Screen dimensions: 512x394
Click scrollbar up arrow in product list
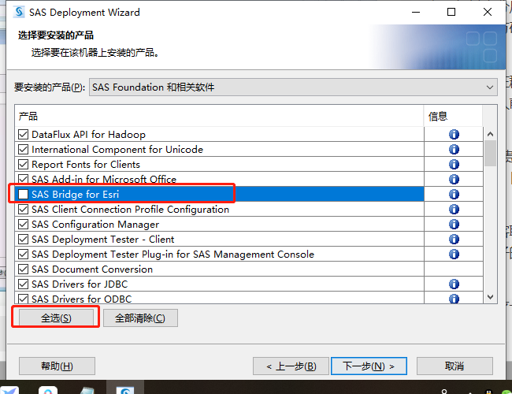point(490,134)
